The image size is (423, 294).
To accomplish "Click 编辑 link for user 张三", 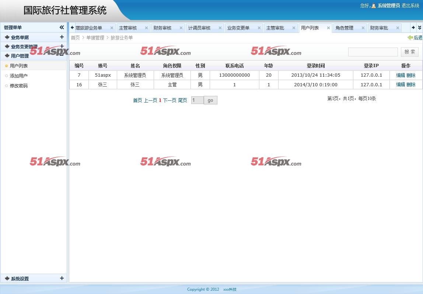I will [400, 84].
